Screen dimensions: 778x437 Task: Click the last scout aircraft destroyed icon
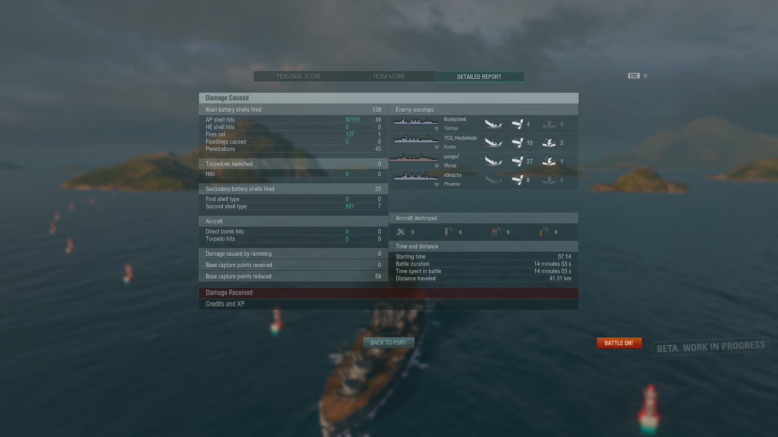click(x=544, y=232)
